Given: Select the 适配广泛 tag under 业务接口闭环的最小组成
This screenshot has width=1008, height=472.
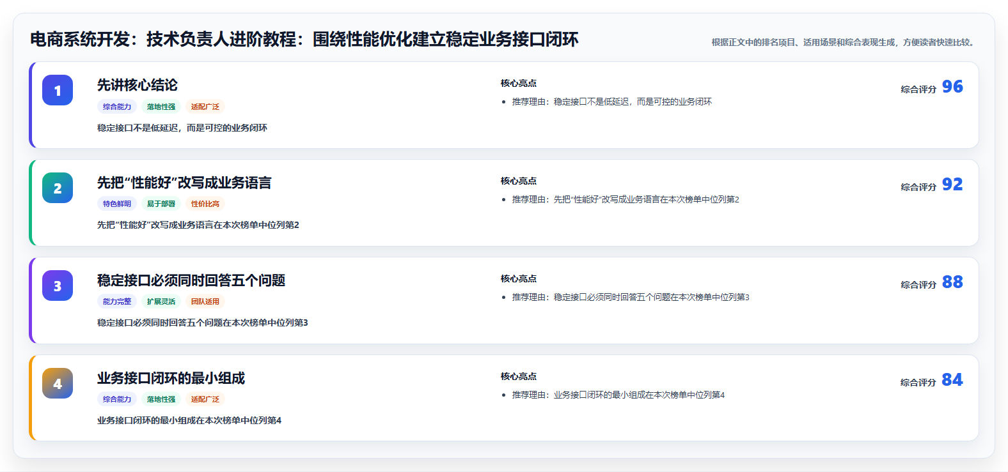Looking at the screenshot, I should tap(205, 399).
